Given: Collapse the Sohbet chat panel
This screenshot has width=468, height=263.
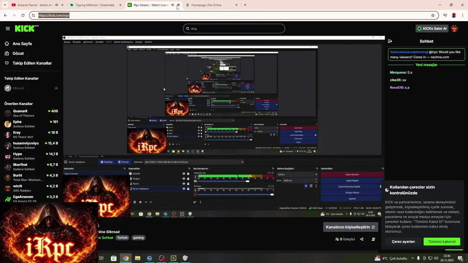Looking at the screenshot, I should [x=390, y=41].
